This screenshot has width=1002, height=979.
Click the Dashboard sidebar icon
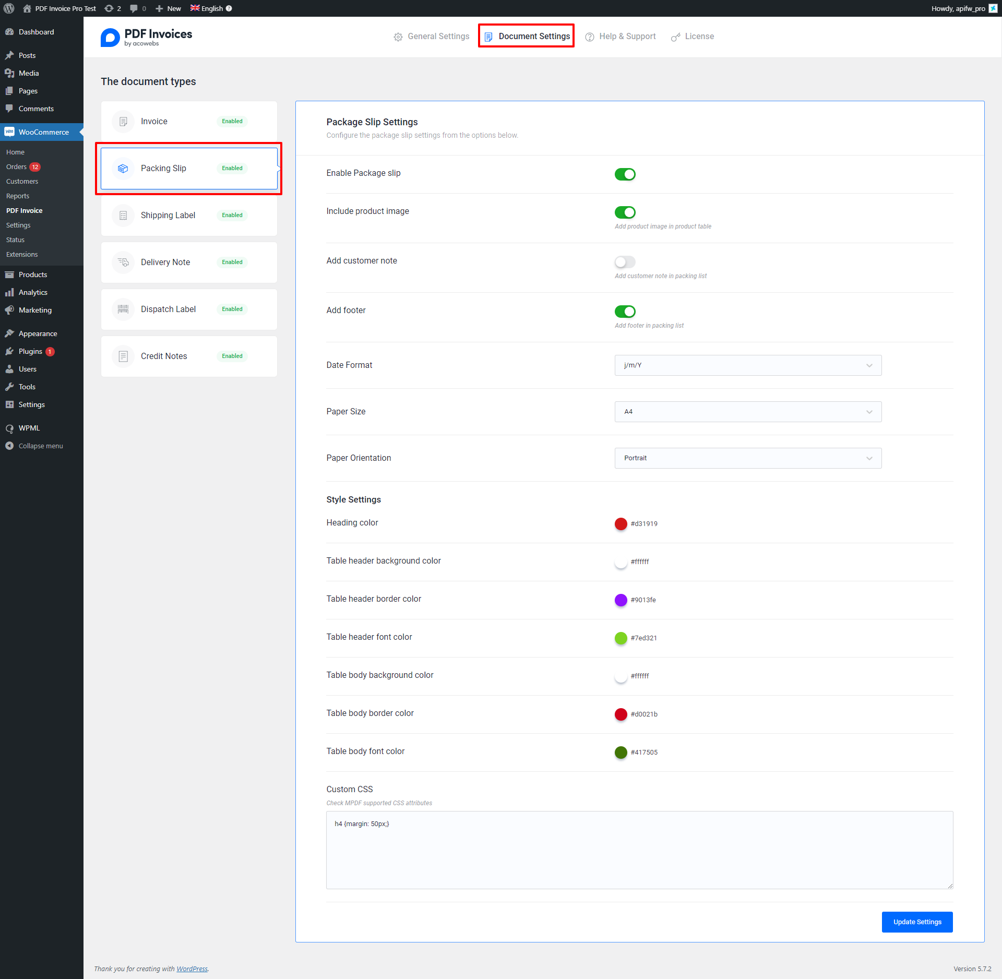pyautogui.click(x=9, y=32)
